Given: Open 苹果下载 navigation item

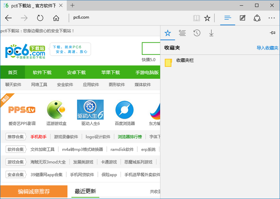Looking at the screenshot, I should click(110, 72).
